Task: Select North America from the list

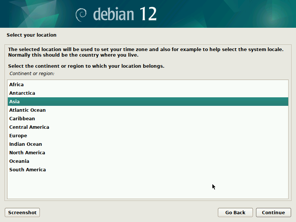Action: pyautogui.click(x=27, y=152)
